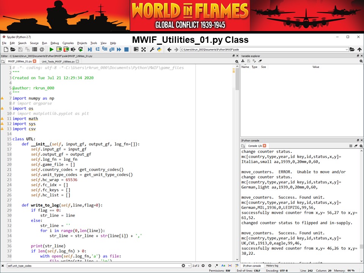Screen dimensions: 364x273
Task: Open Preferences with the wrench icon
Action: pos(152,49)
